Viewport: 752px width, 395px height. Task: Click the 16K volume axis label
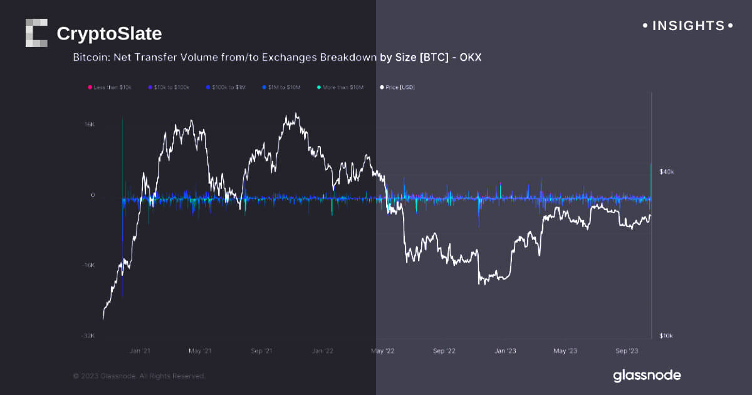click(90, 125)
